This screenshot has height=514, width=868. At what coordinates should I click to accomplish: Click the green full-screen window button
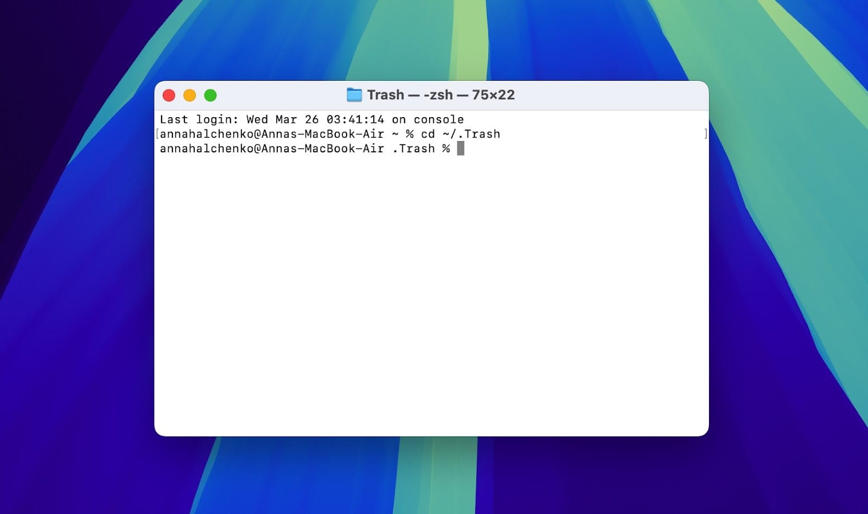[210, 95]
